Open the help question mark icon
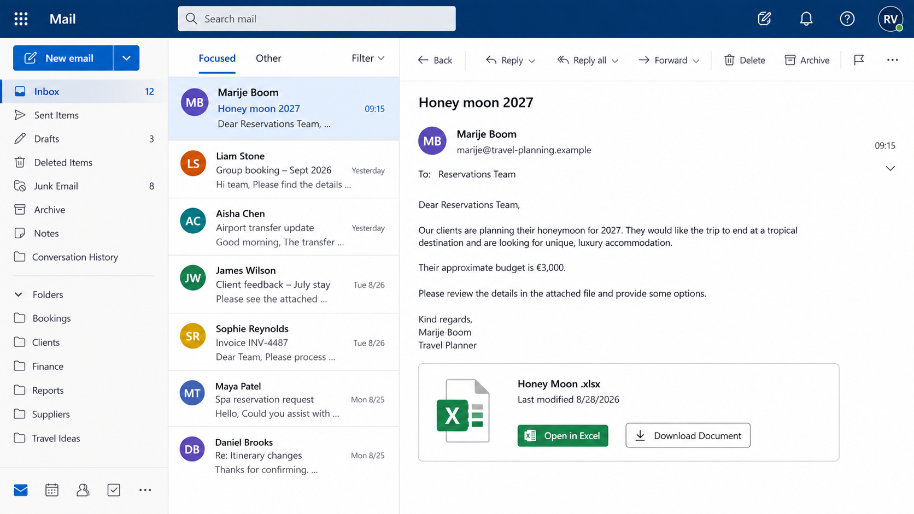This screenshot has height=514, width=914. click(x=847, y=19)
